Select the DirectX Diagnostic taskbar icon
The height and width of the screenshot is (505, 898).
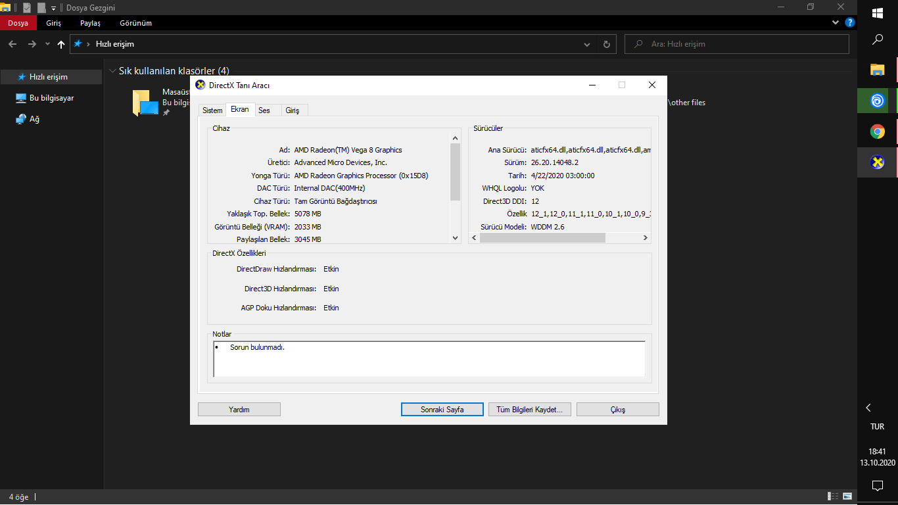[878, 162]
